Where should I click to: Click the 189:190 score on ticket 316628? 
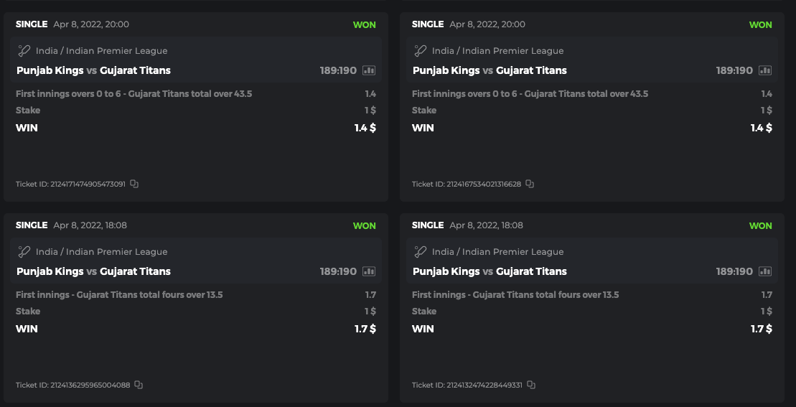[734, 70]
